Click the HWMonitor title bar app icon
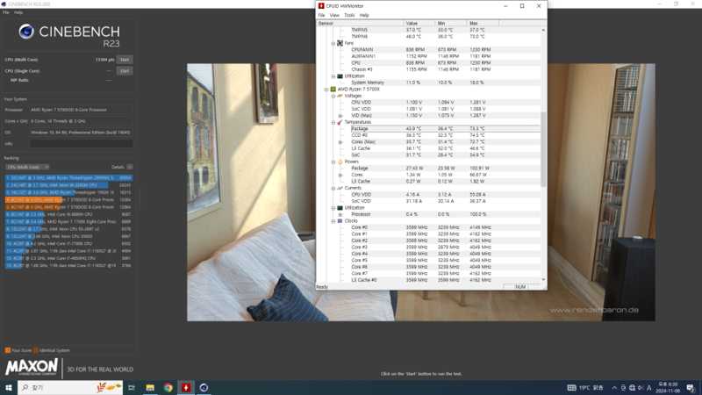 pyautogui.click(x=321, y=6)
